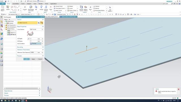
Task: Click the (R) Radius input field
Action: tap(36, 41)
